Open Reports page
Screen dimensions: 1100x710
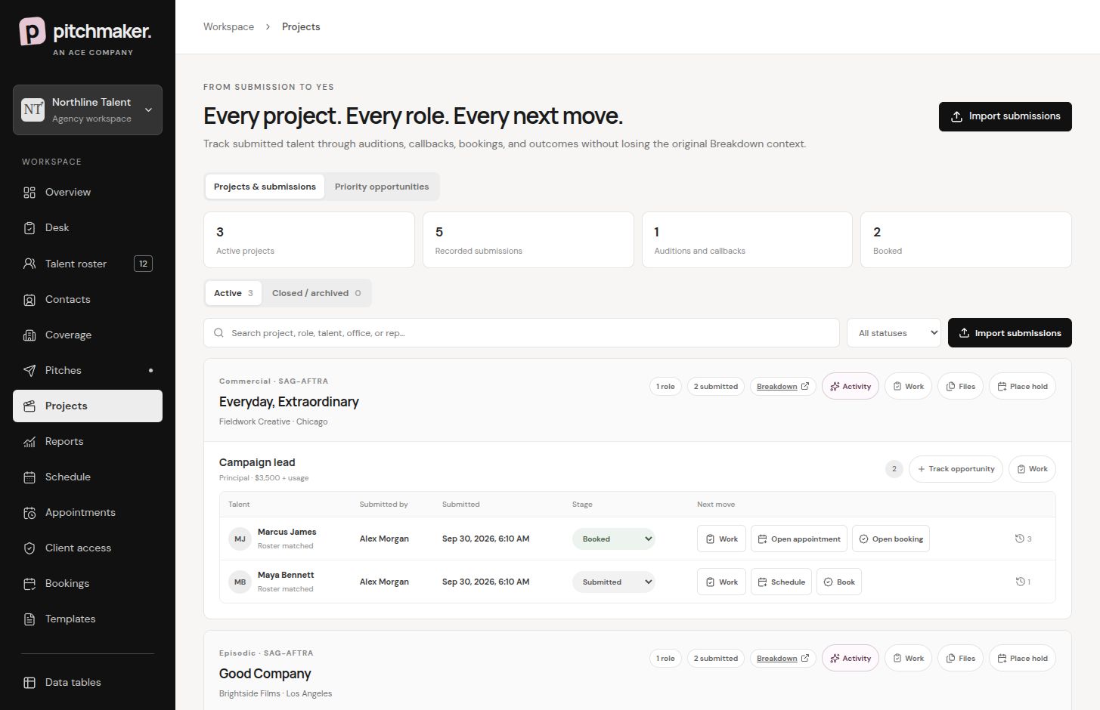[x=88, y=441]
